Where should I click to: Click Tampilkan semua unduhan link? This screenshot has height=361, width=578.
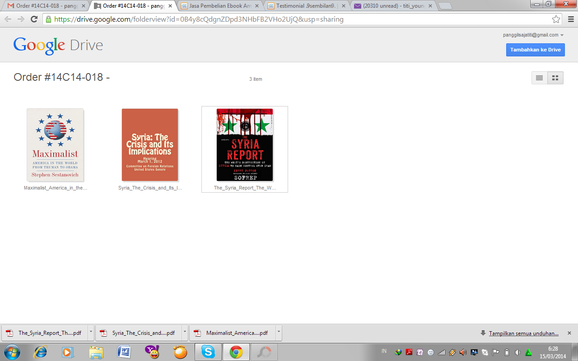coord(524,333)
